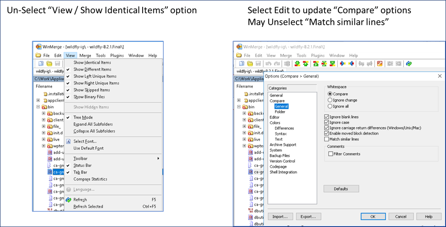Screen dimensions: 446x227
Task: Click the First Difference toolbar icon
Action: coord(316,63)
